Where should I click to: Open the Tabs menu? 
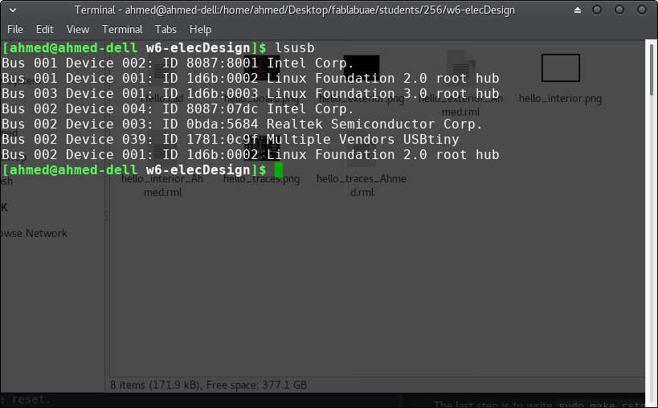(x=166, y=30)
